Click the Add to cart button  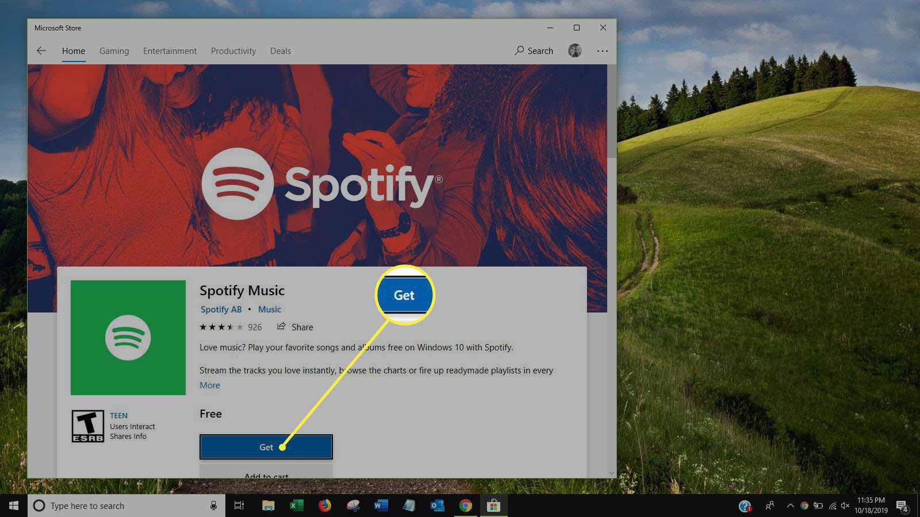tap(266, 472)
